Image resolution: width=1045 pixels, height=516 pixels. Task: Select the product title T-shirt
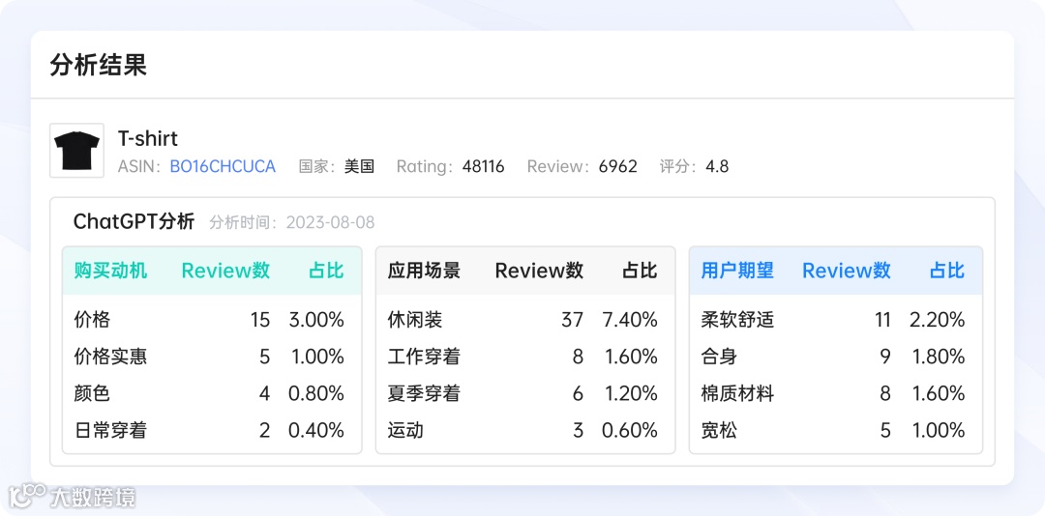[x=148, y=138]
